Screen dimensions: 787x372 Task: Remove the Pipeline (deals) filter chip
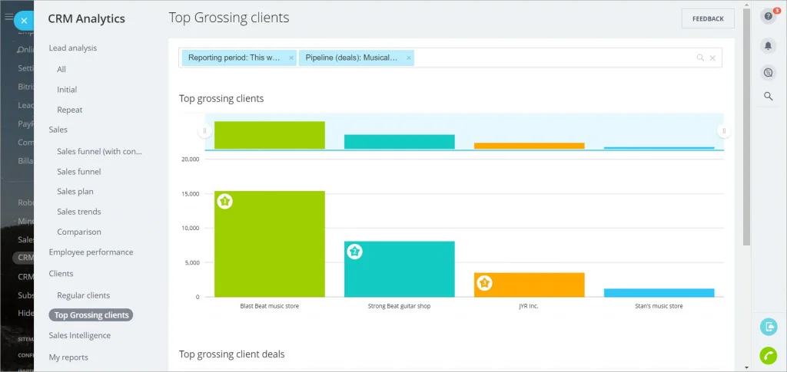tap(409, 58)
